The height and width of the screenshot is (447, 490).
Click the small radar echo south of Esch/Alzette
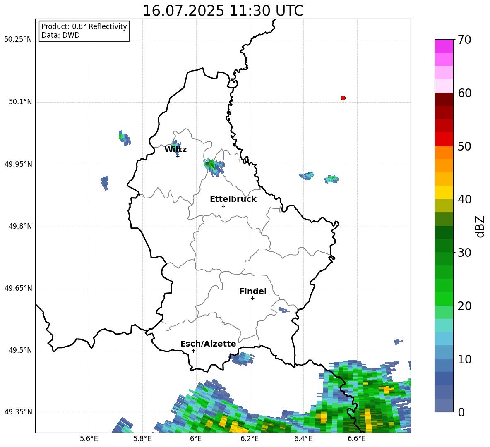coord(242,359)
